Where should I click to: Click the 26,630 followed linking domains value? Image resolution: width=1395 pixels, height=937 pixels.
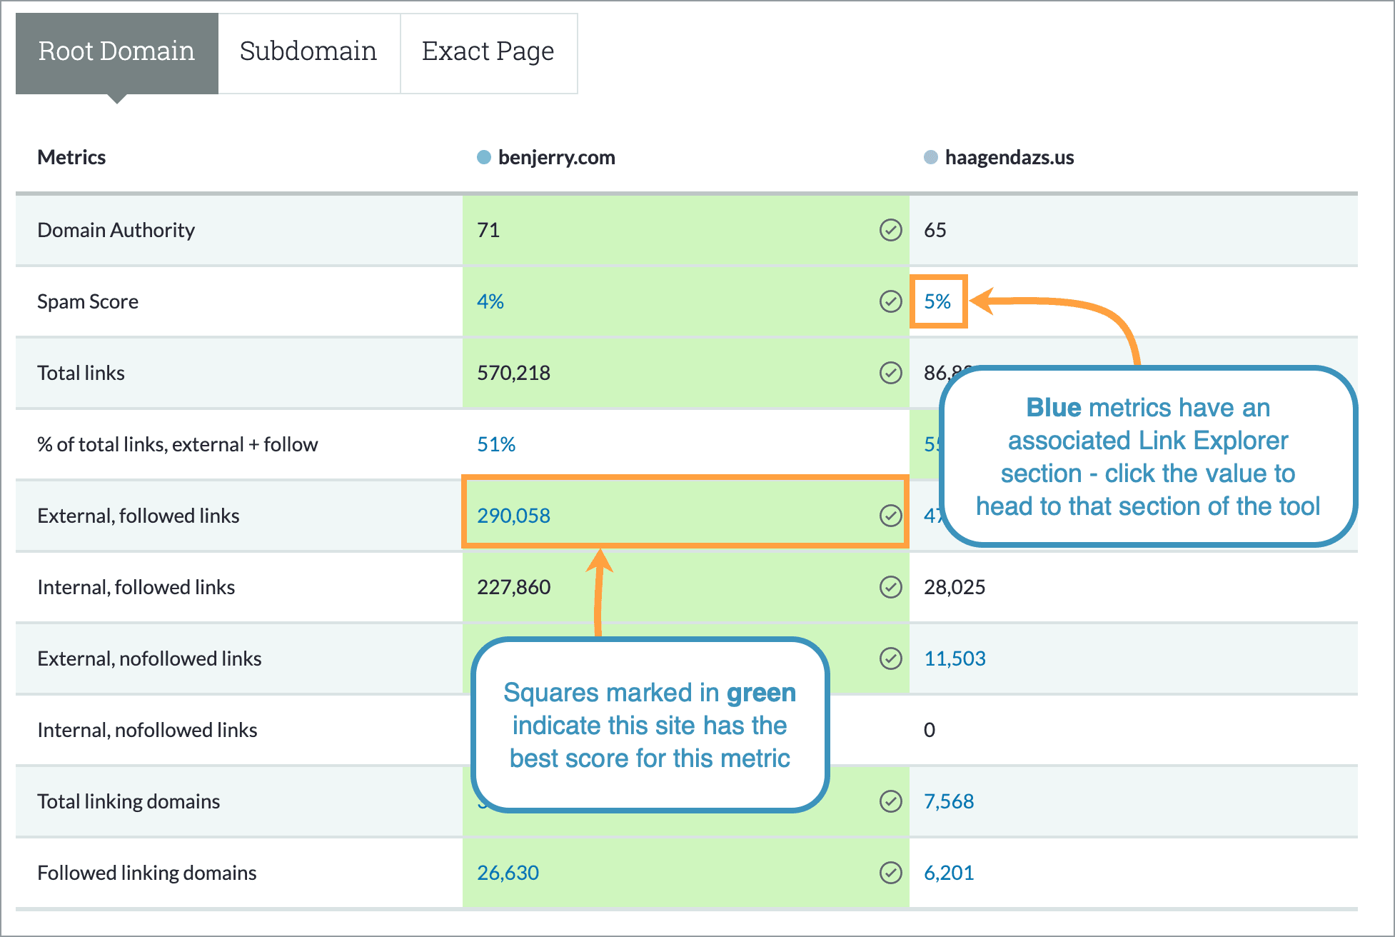(508, 872)
